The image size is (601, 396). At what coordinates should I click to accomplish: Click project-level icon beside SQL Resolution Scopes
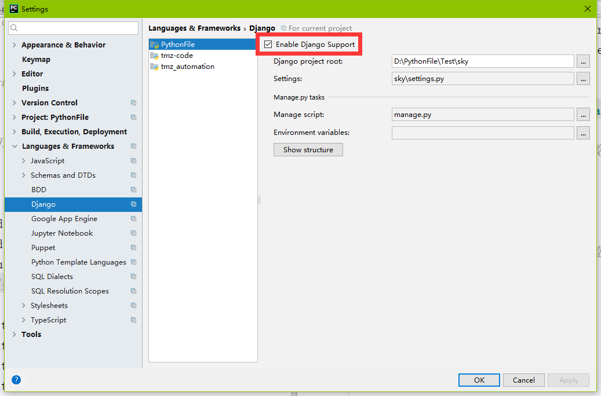coord(133,291)
